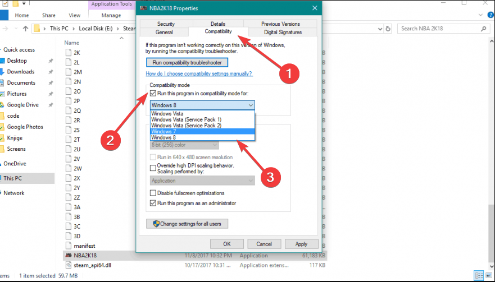
Task: Select the file icon named 3D
Action: click(69, 236)
